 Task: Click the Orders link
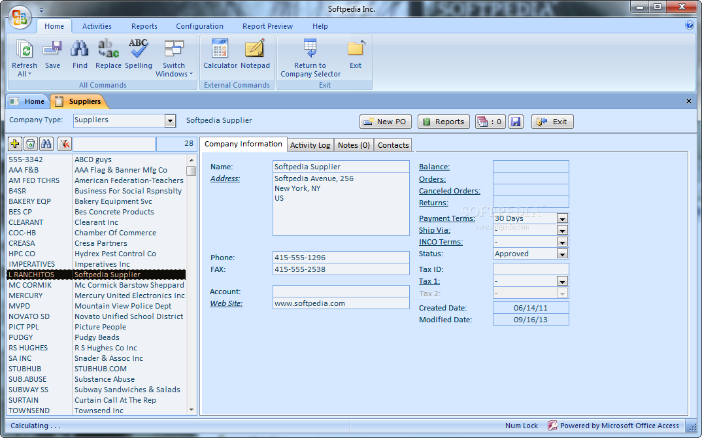pyautogui.click(x=433, y=179)
